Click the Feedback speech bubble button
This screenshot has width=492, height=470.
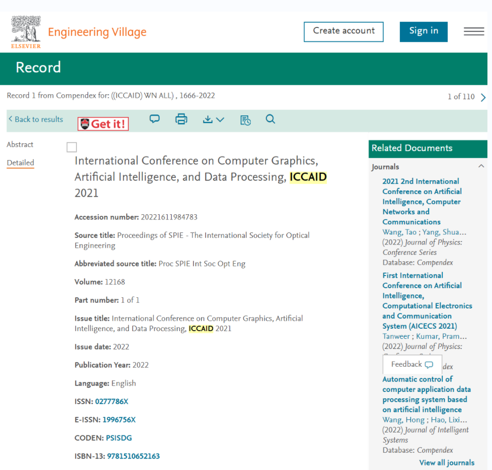[412, 364]
